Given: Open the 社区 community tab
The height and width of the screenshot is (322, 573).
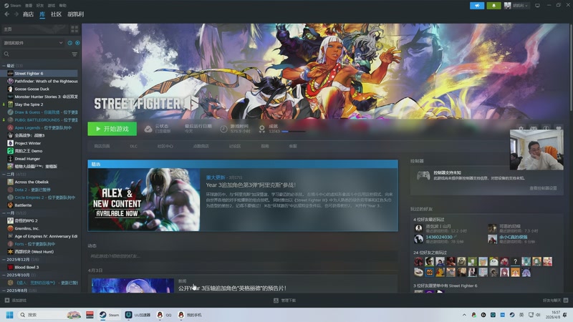Looking at the screenshot, I should click(56, 14).
